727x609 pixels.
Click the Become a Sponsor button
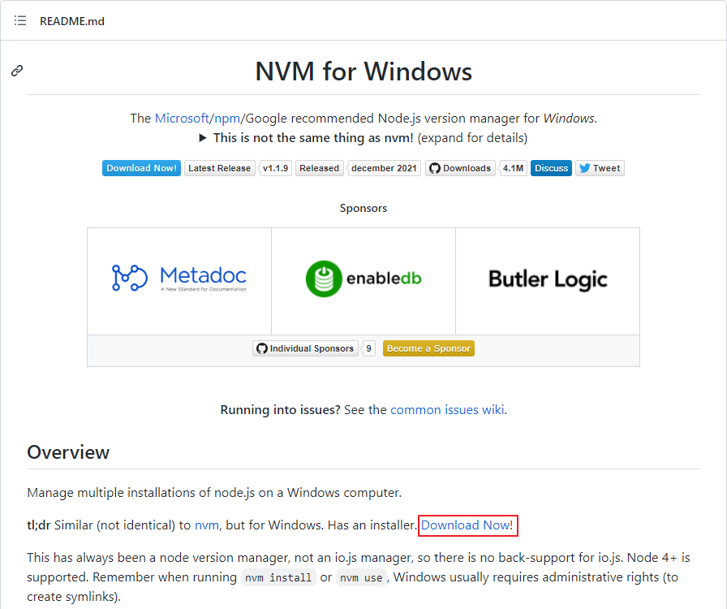(x=428, y=348)
